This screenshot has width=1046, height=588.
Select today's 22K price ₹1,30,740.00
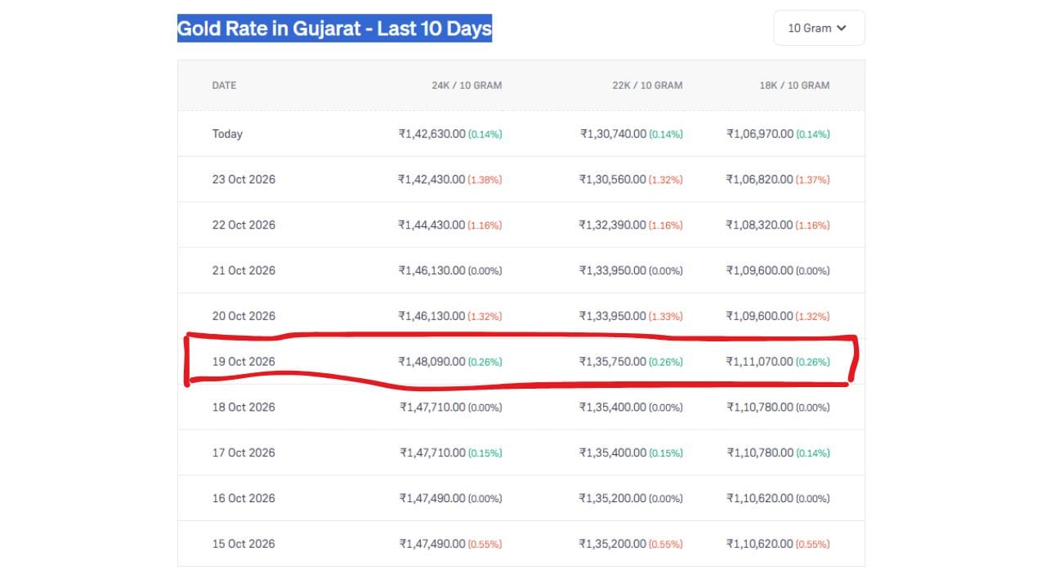(x=613, y=134)
